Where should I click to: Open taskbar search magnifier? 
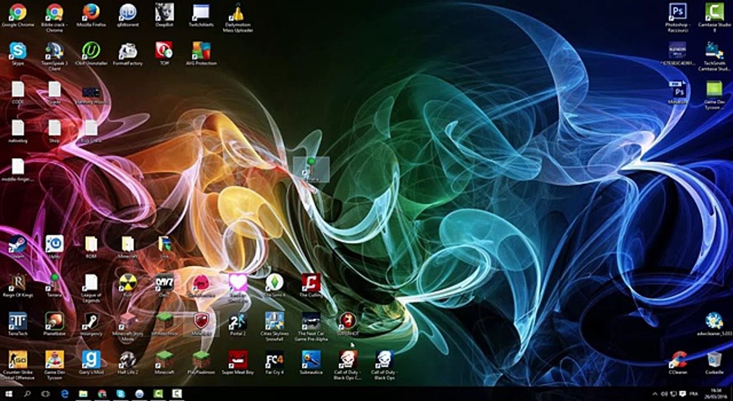(x=27, y=394)
